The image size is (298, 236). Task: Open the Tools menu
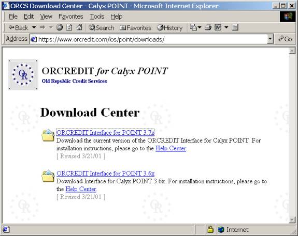[x=97, y=17]
